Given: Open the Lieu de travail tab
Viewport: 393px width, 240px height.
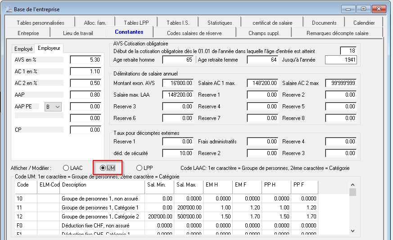Looking at the screenshot, I should pyautogui.click(x=78, y=33).
